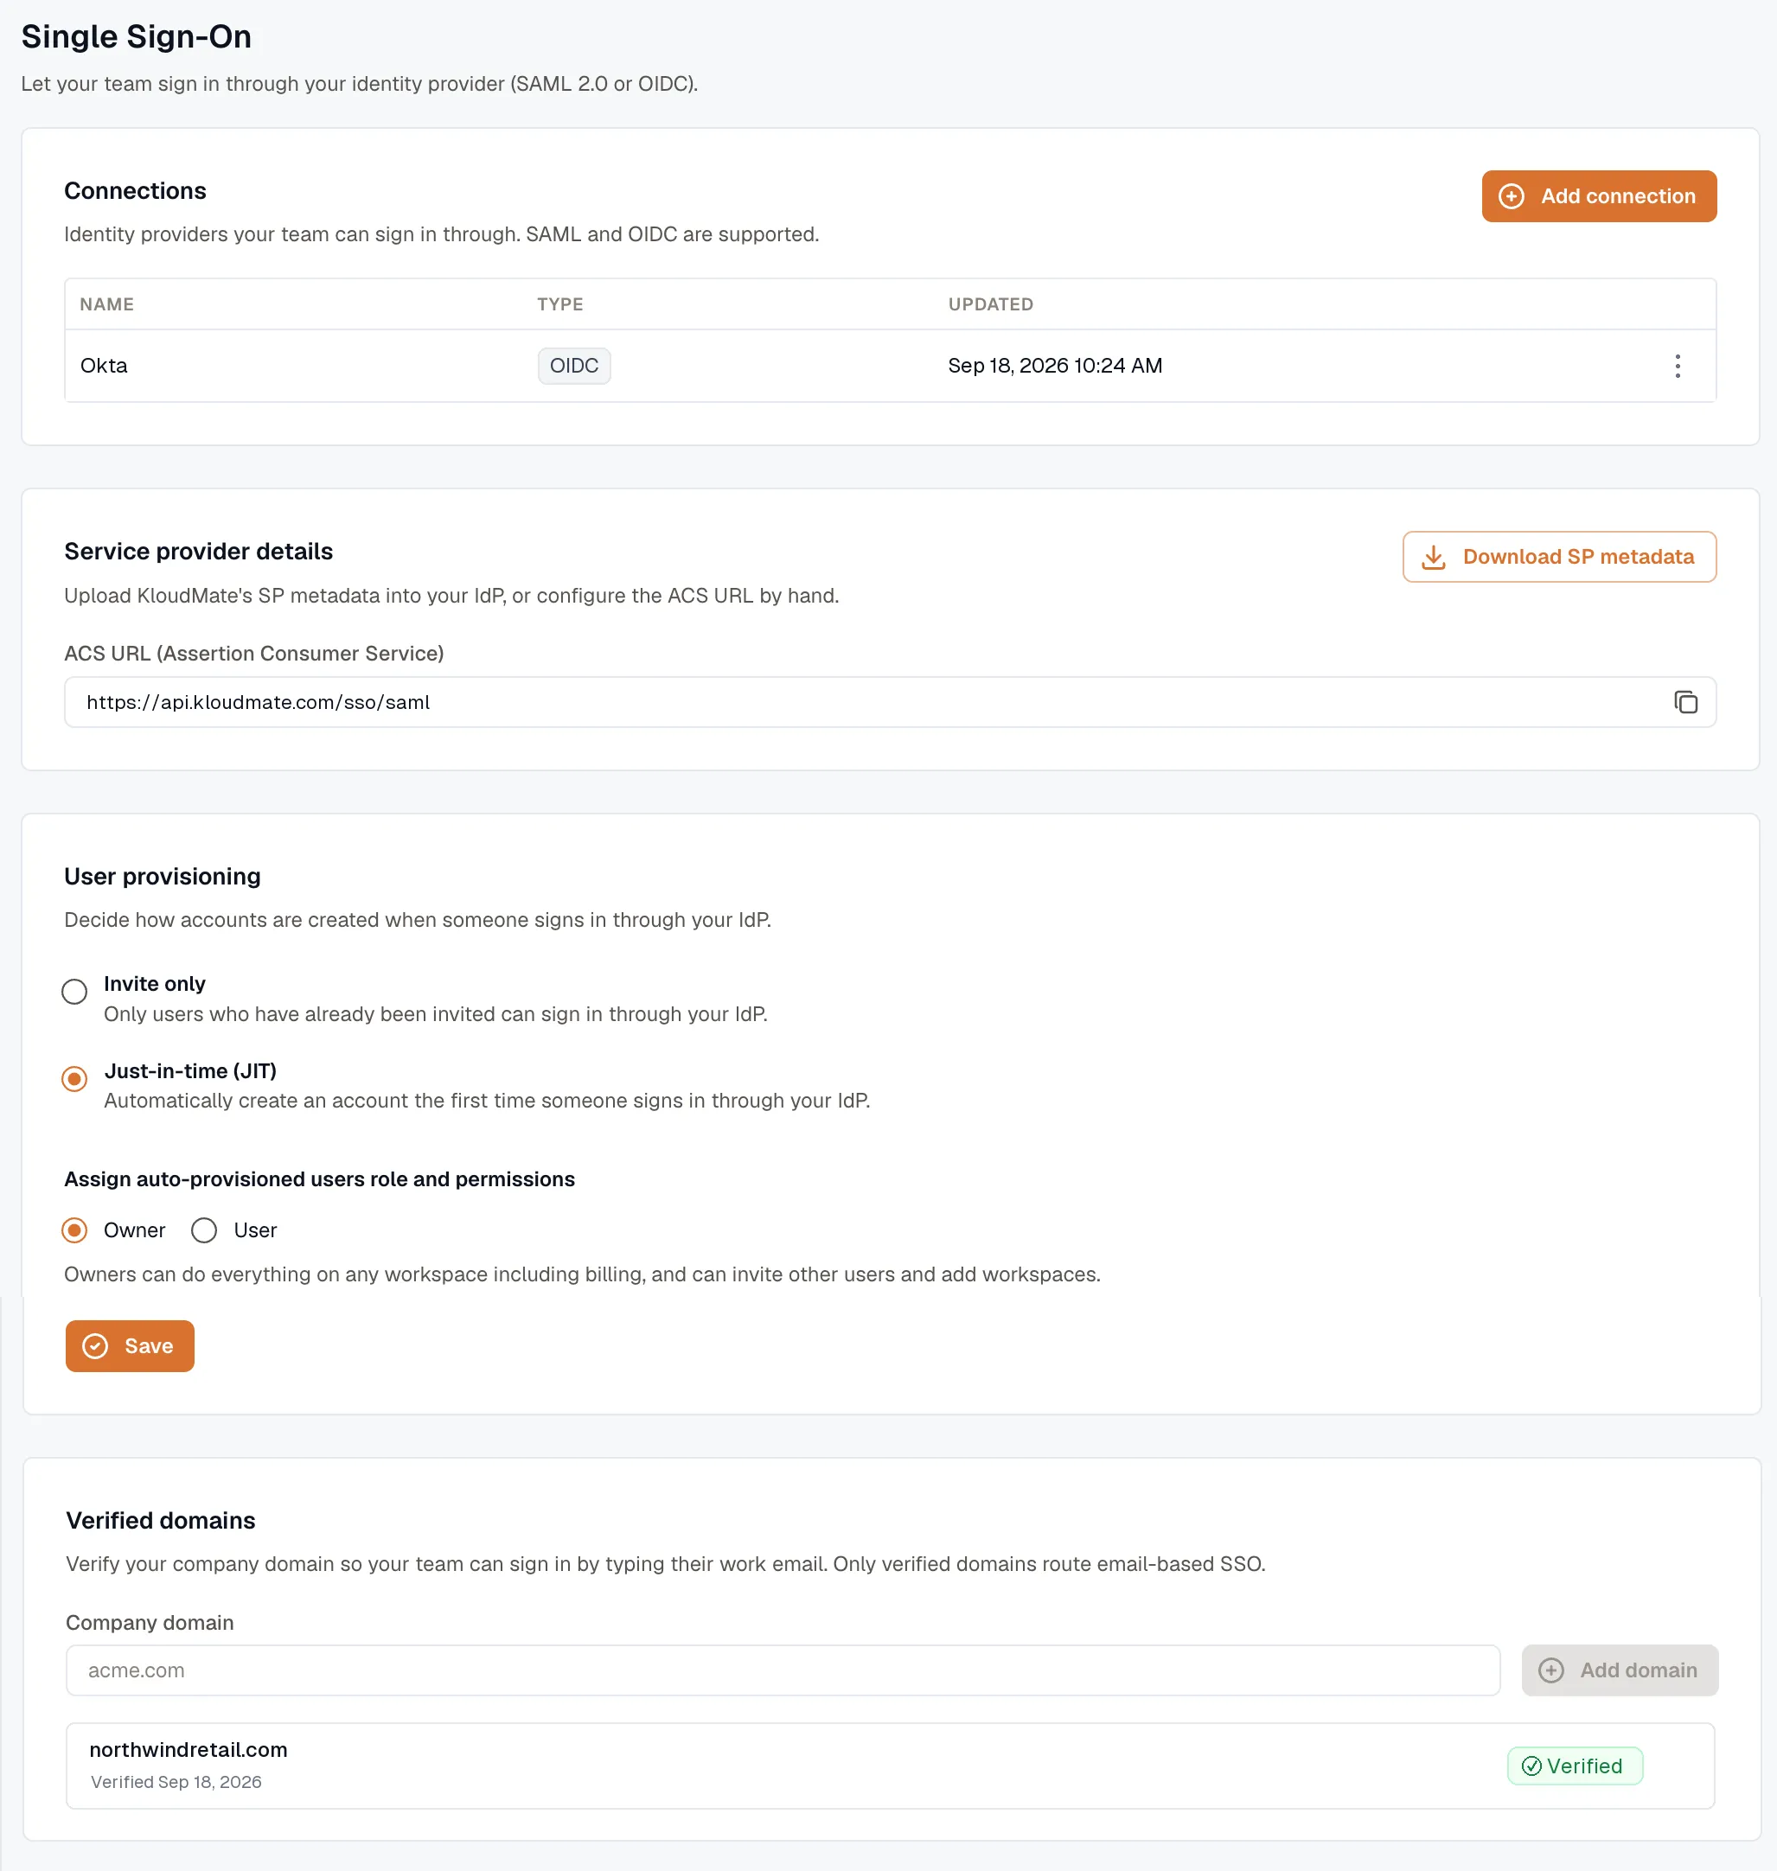Click the Add domain button
The width and height of the screenshot is (1777, 1871).
click(1619, 1670)
